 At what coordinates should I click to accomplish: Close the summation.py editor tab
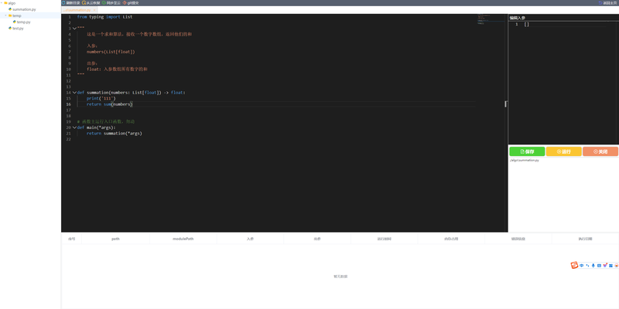pos(94,10)
